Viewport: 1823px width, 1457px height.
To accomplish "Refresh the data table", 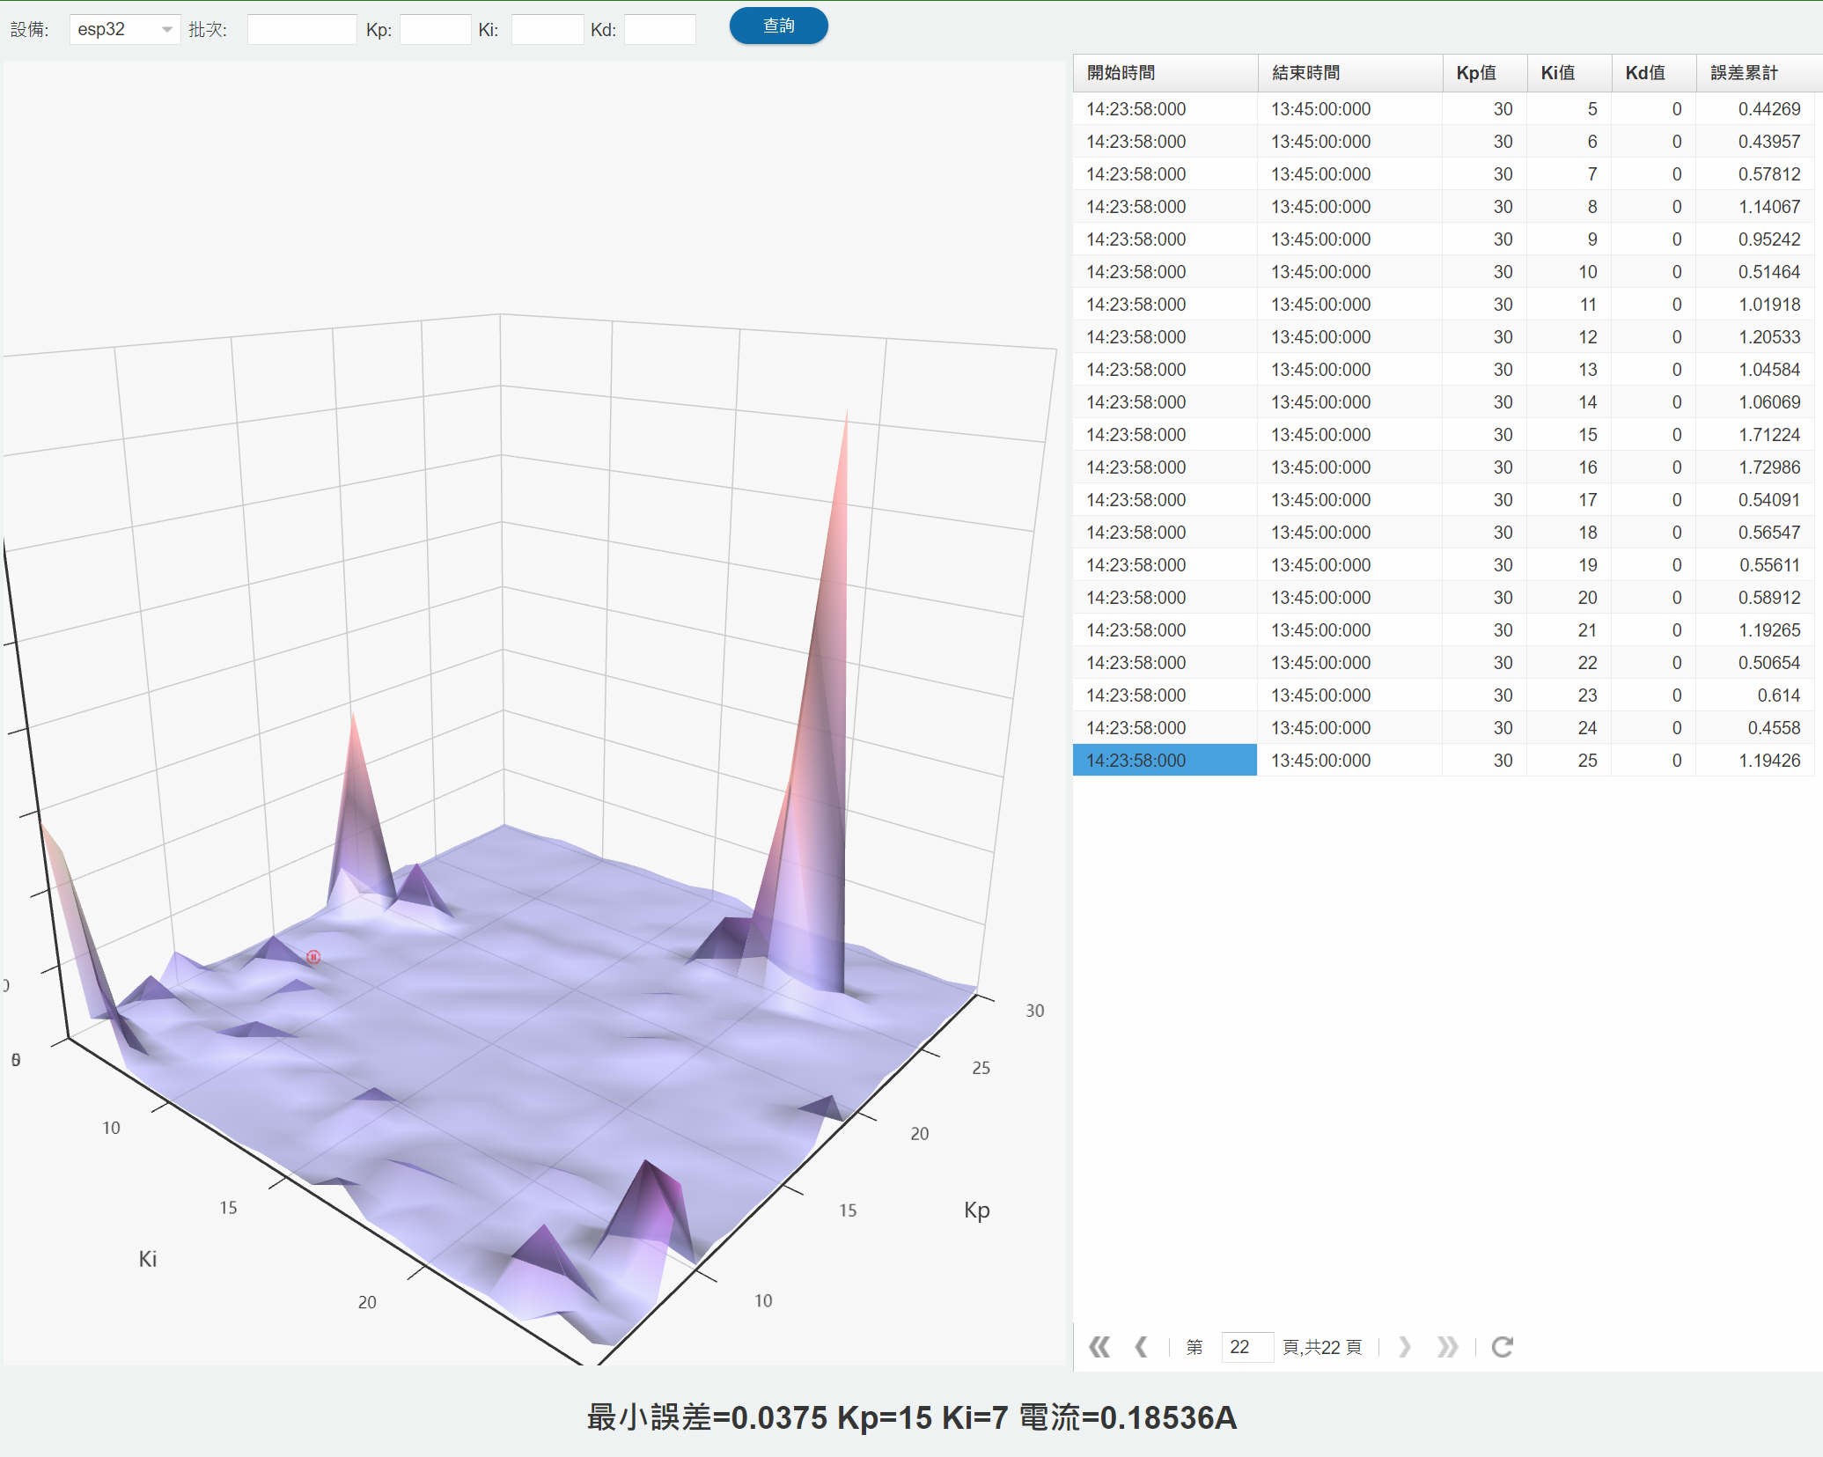I will pos(1503,1347).
